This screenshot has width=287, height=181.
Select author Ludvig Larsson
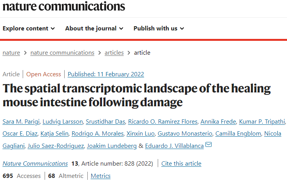(x=63, y=122)
